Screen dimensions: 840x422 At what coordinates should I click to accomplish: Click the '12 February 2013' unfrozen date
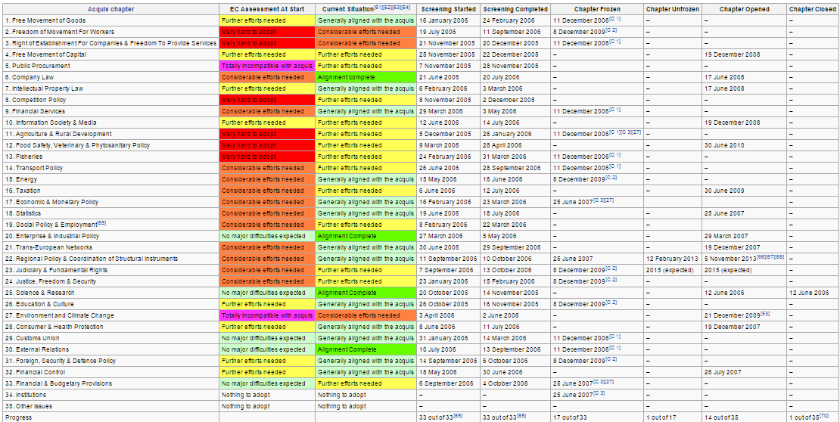click(x=672, y=259)
